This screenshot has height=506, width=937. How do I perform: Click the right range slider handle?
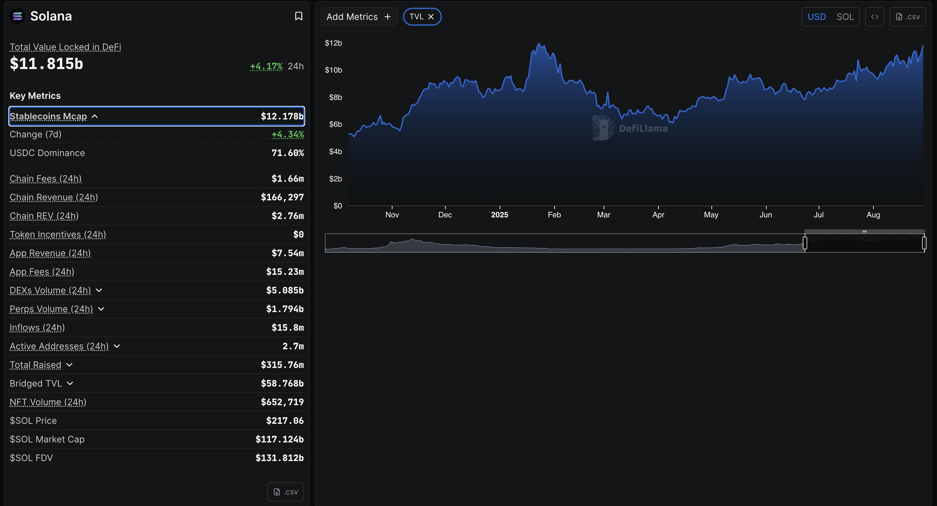(x=924, y=243)
